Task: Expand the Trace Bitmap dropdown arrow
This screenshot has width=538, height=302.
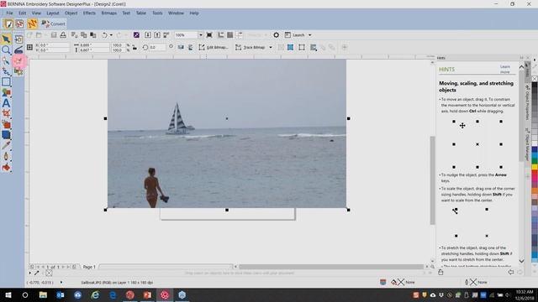Action: click(x=271, y=47)
